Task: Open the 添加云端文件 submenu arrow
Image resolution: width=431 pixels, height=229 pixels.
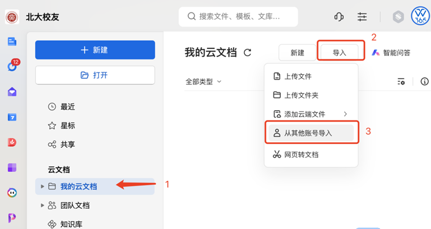Action: pyautogui.click(x=345, y=114)
